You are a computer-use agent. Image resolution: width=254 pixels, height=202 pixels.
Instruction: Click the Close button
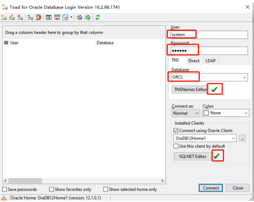[x=238, y=188]
